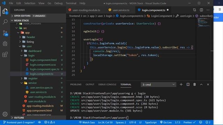This screenshot has height=125, width=223.
Task: Open the File menu
Action: pos(11,3)
